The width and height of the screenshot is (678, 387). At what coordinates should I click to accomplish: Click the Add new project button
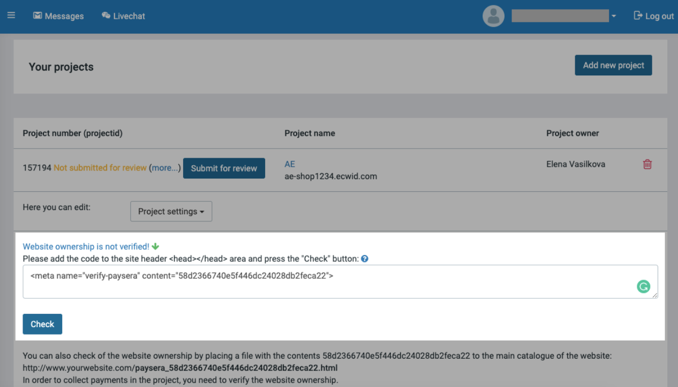[613, 65]
